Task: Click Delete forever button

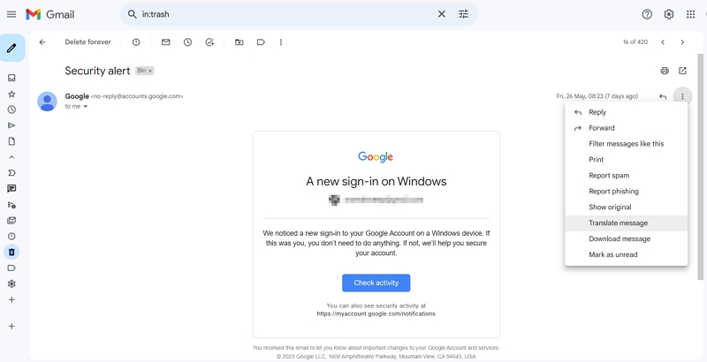Action: 87,41
